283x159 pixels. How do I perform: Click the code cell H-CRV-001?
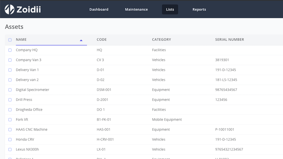[x=105, y=139]
